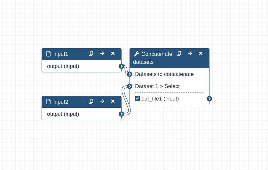Click the arrow icon on the input1 node
This screenshot has width=268, height=170.
point(102,54)
